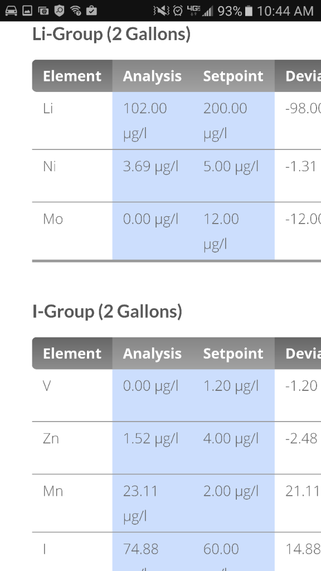Tap the vibrate mute icon in status bar
The width and height of the screenshot is (321, 571).
click(x=161, y=11)
